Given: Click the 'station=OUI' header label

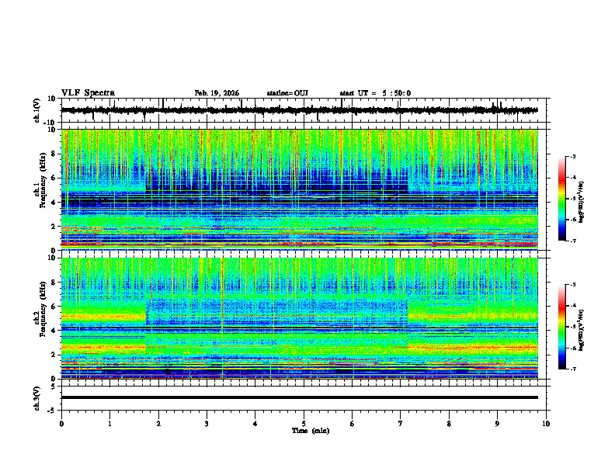Looking at the screenshot, I should click(x=287, y=93).
